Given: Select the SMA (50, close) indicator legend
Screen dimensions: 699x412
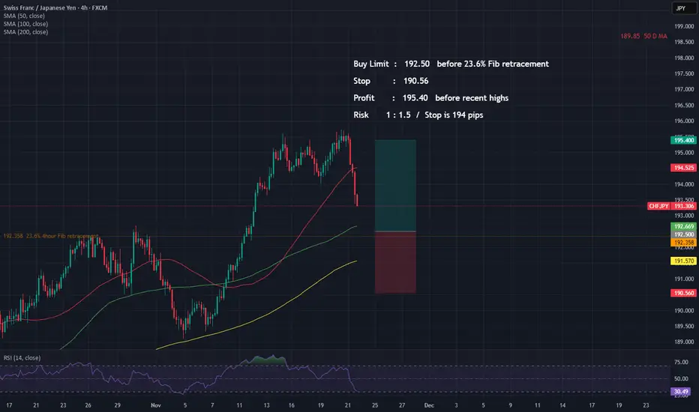Looking at the screenshot, I should tap(24, 16).
